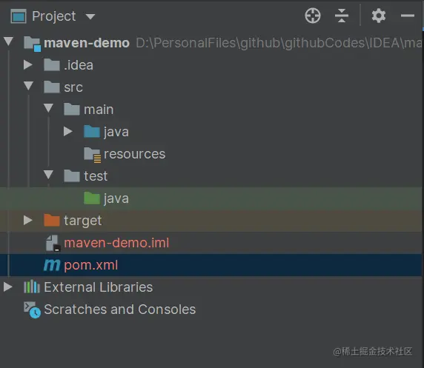
Task: Click the External Libraries bar-chart icon
Action: 32,287
